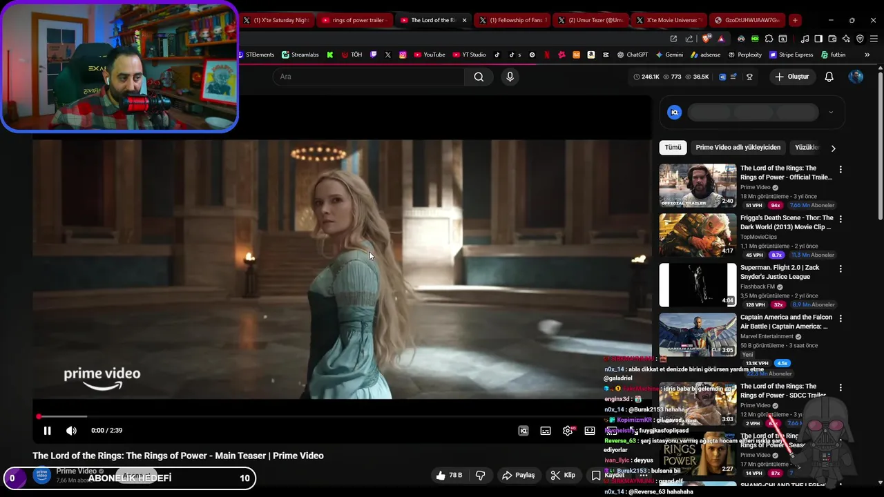The width and height of the screenshot is (884, 497).
Task: Click the Oluştur create button
Action: coord(791,77)
